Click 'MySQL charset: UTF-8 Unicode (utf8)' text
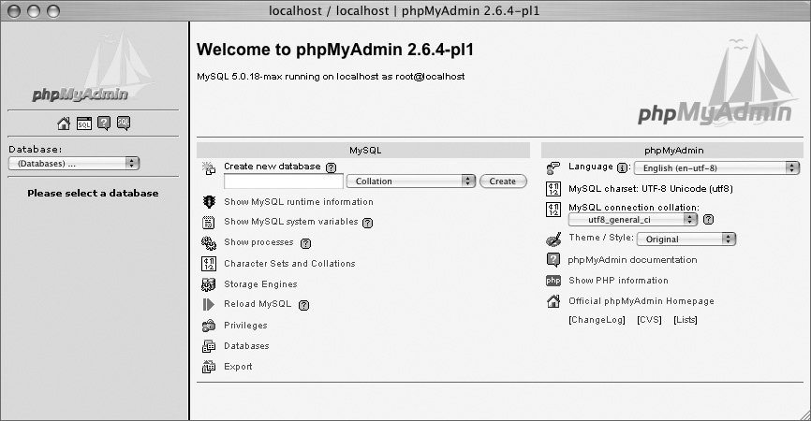The height and width of the screenshot is (421, 811). (x=651, y=189)
